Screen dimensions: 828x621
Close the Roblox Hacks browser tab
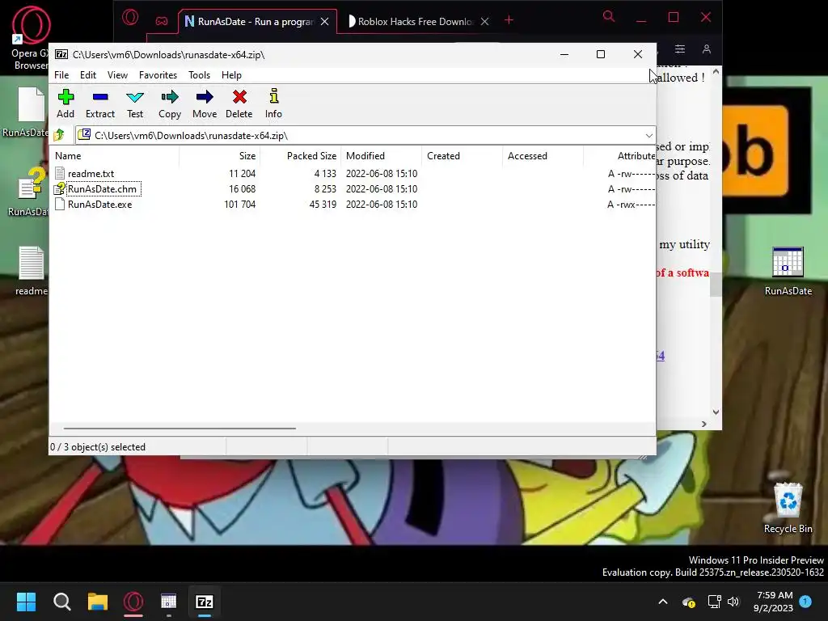(485, 22)
